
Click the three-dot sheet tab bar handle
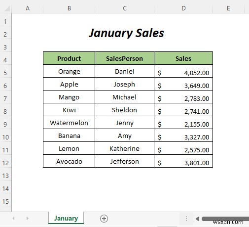[x=186, y=219]
